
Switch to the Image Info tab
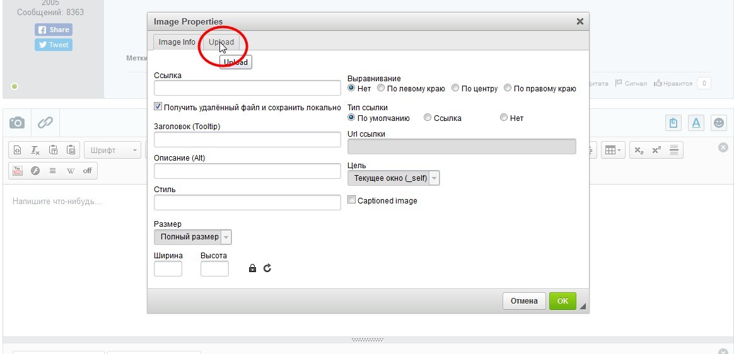click(177, 42)
